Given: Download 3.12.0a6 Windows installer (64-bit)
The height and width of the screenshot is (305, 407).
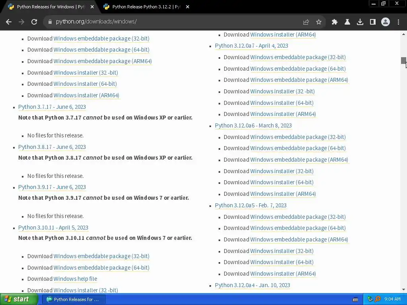Looking at the screenshot, I should pyautogui.click(x=282, y=183).
